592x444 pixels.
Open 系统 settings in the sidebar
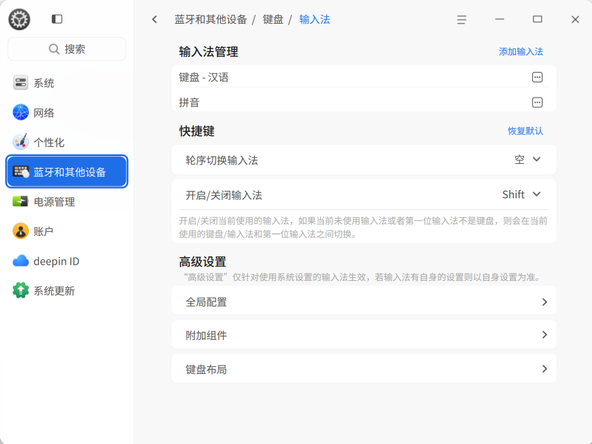(39, 83)
